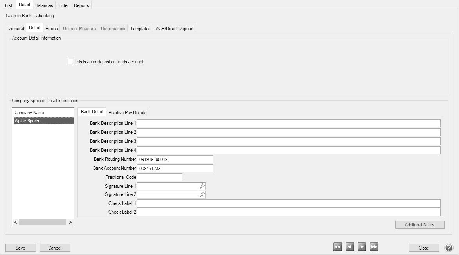Open the Additional Notes dialog

[419, 224]
